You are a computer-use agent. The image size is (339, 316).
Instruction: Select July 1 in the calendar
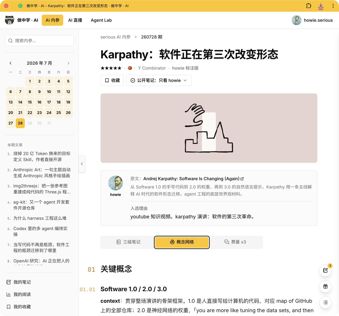tap(30, 81)
